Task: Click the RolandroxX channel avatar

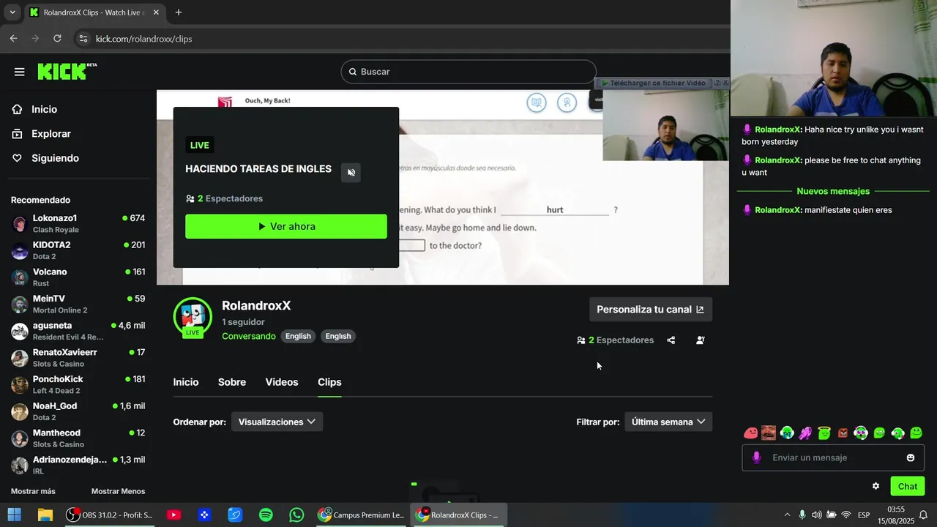Action: pyautogui.click(x=193, y=316)
